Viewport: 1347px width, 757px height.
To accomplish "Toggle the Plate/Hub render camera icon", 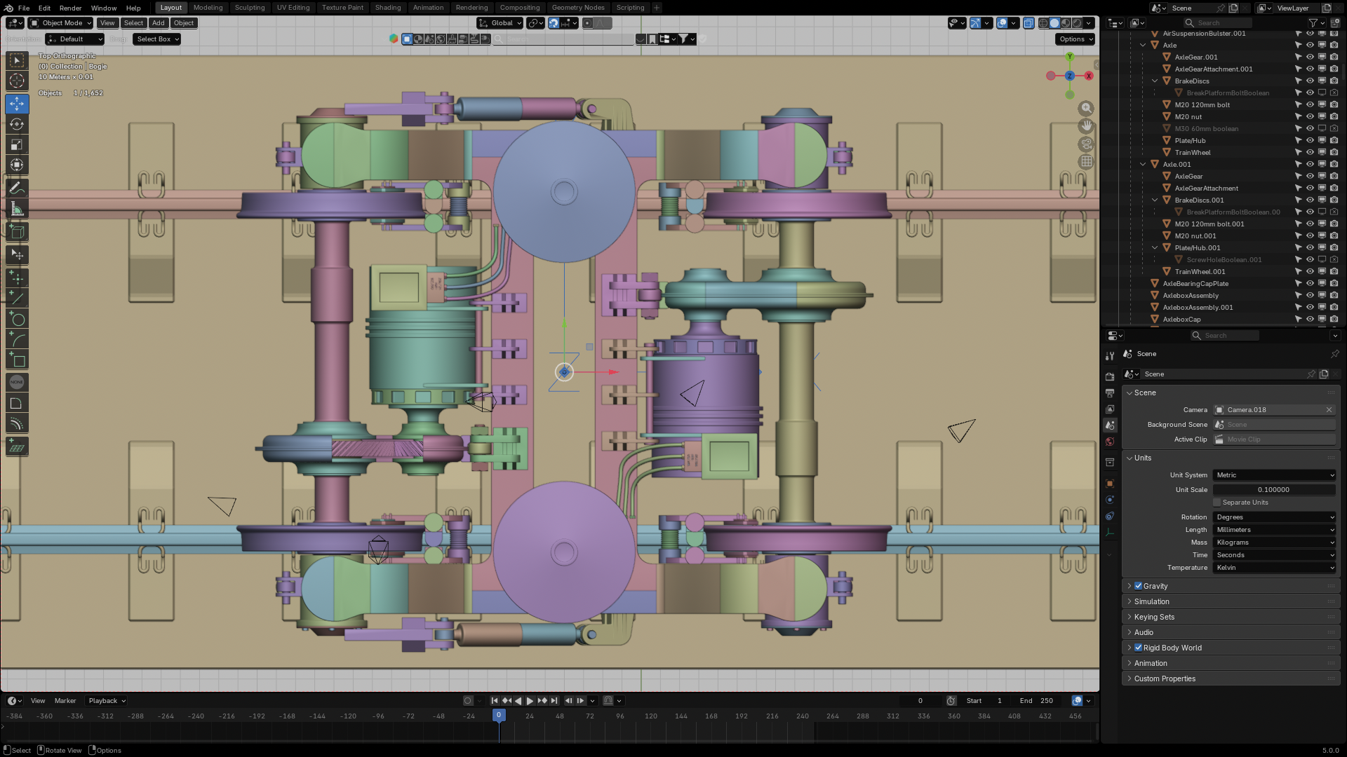I will pos(1334,141).
